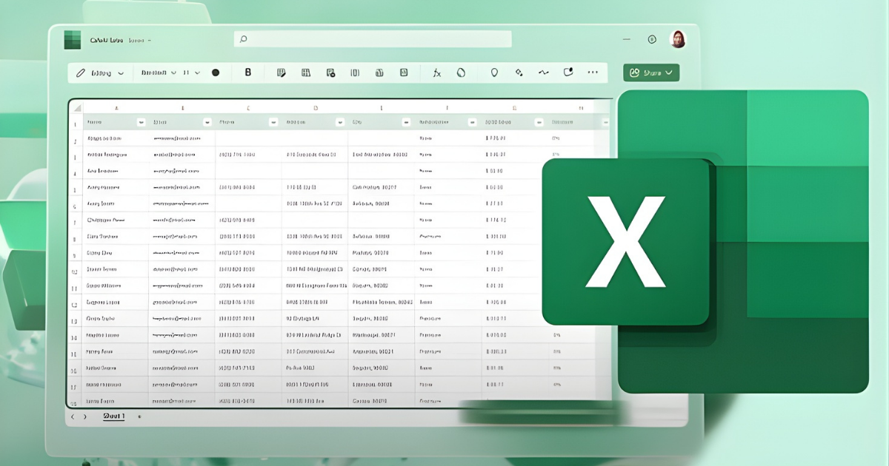This screenshot has width=889, height=466.
Task: Expand the Share button dropdown arrow
Action: 669,72
